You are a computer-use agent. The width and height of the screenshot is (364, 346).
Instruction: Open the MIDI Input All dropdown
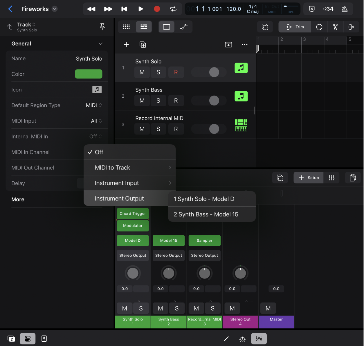(x=96, y=121)
